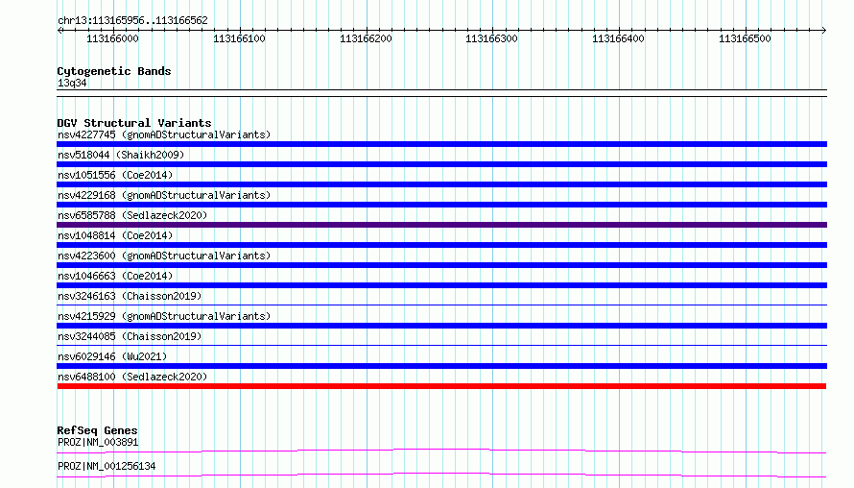Select the 13q34 band label
854x488 pixels.
coord(72,83)
